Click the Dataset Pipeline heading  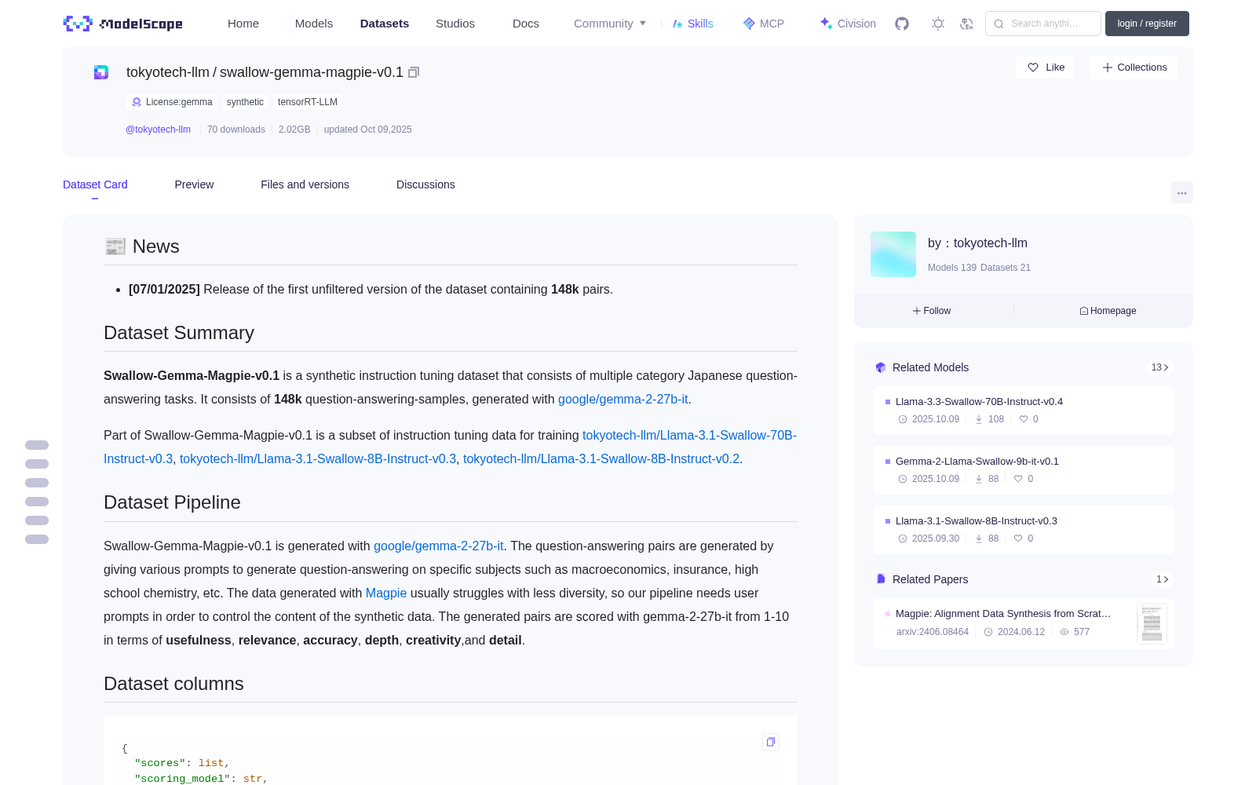pos(172,502)
